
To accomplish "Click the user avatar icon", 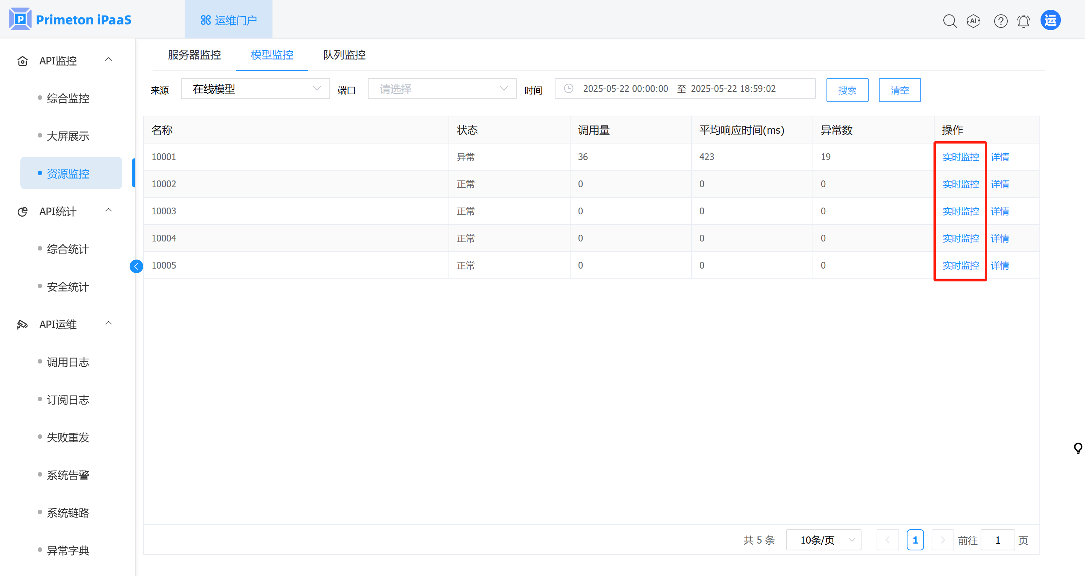I will [x=1050, y=20].
